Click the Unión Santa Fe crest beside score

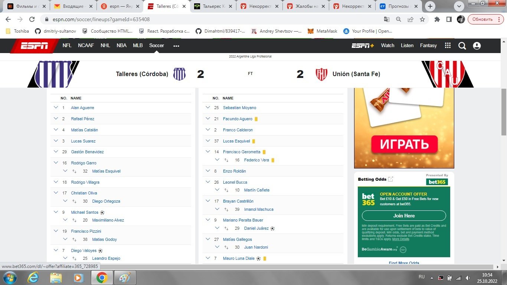[321, 74]
